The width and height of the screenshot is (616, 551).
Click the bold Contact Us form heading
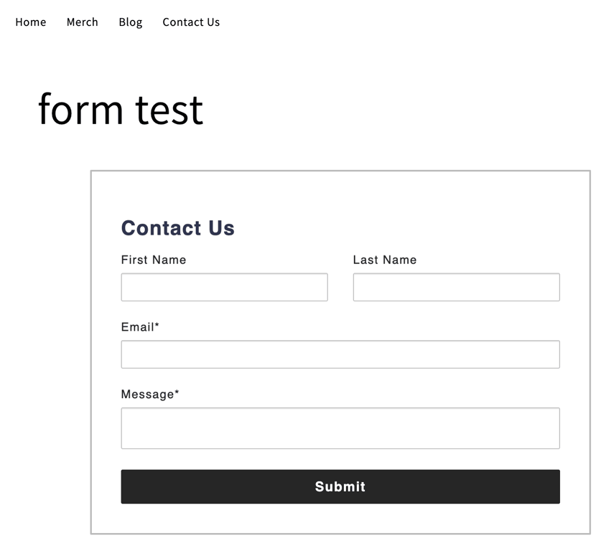(177, 228)
